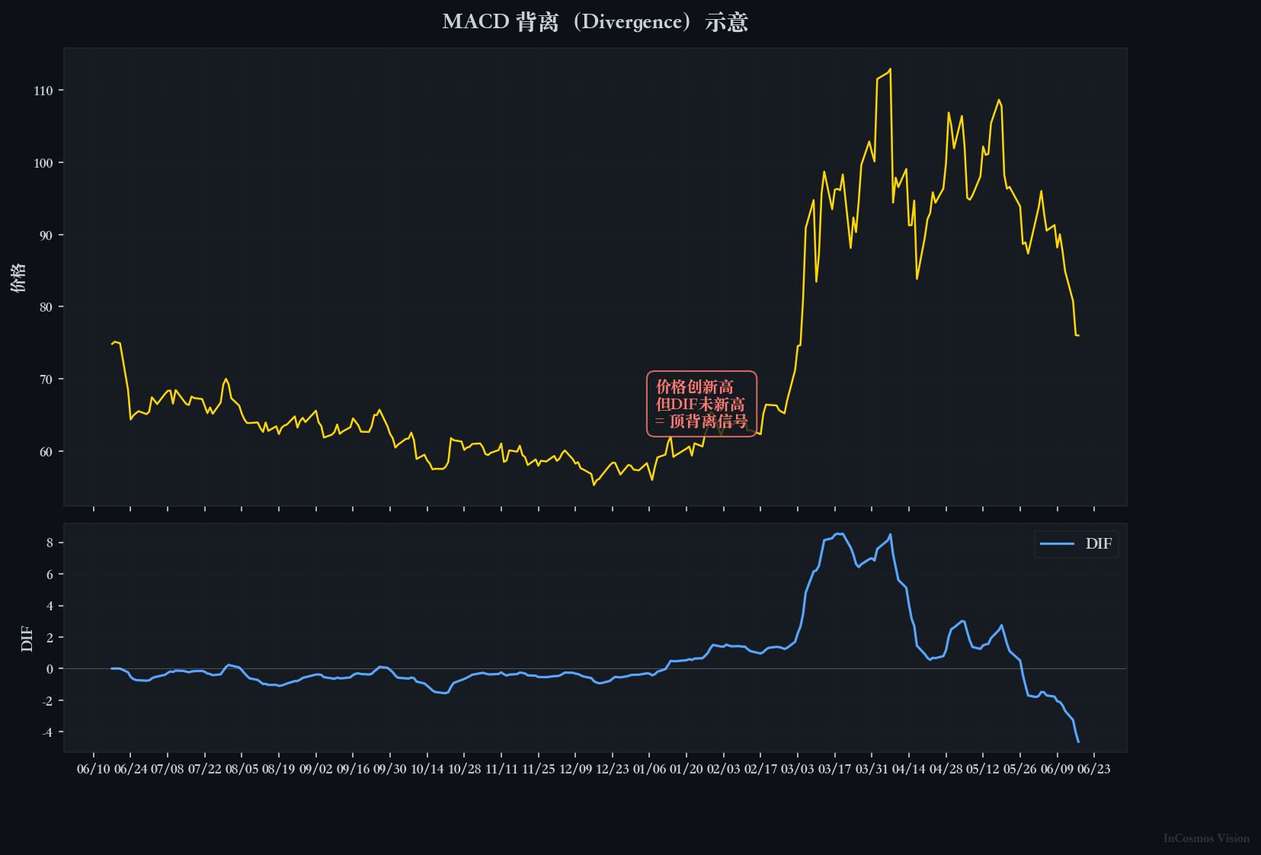This screenshot has height=855, width=1261.
Task: Click the date label "04/28"
Action: pyautogui.click(x=946, y=769)
